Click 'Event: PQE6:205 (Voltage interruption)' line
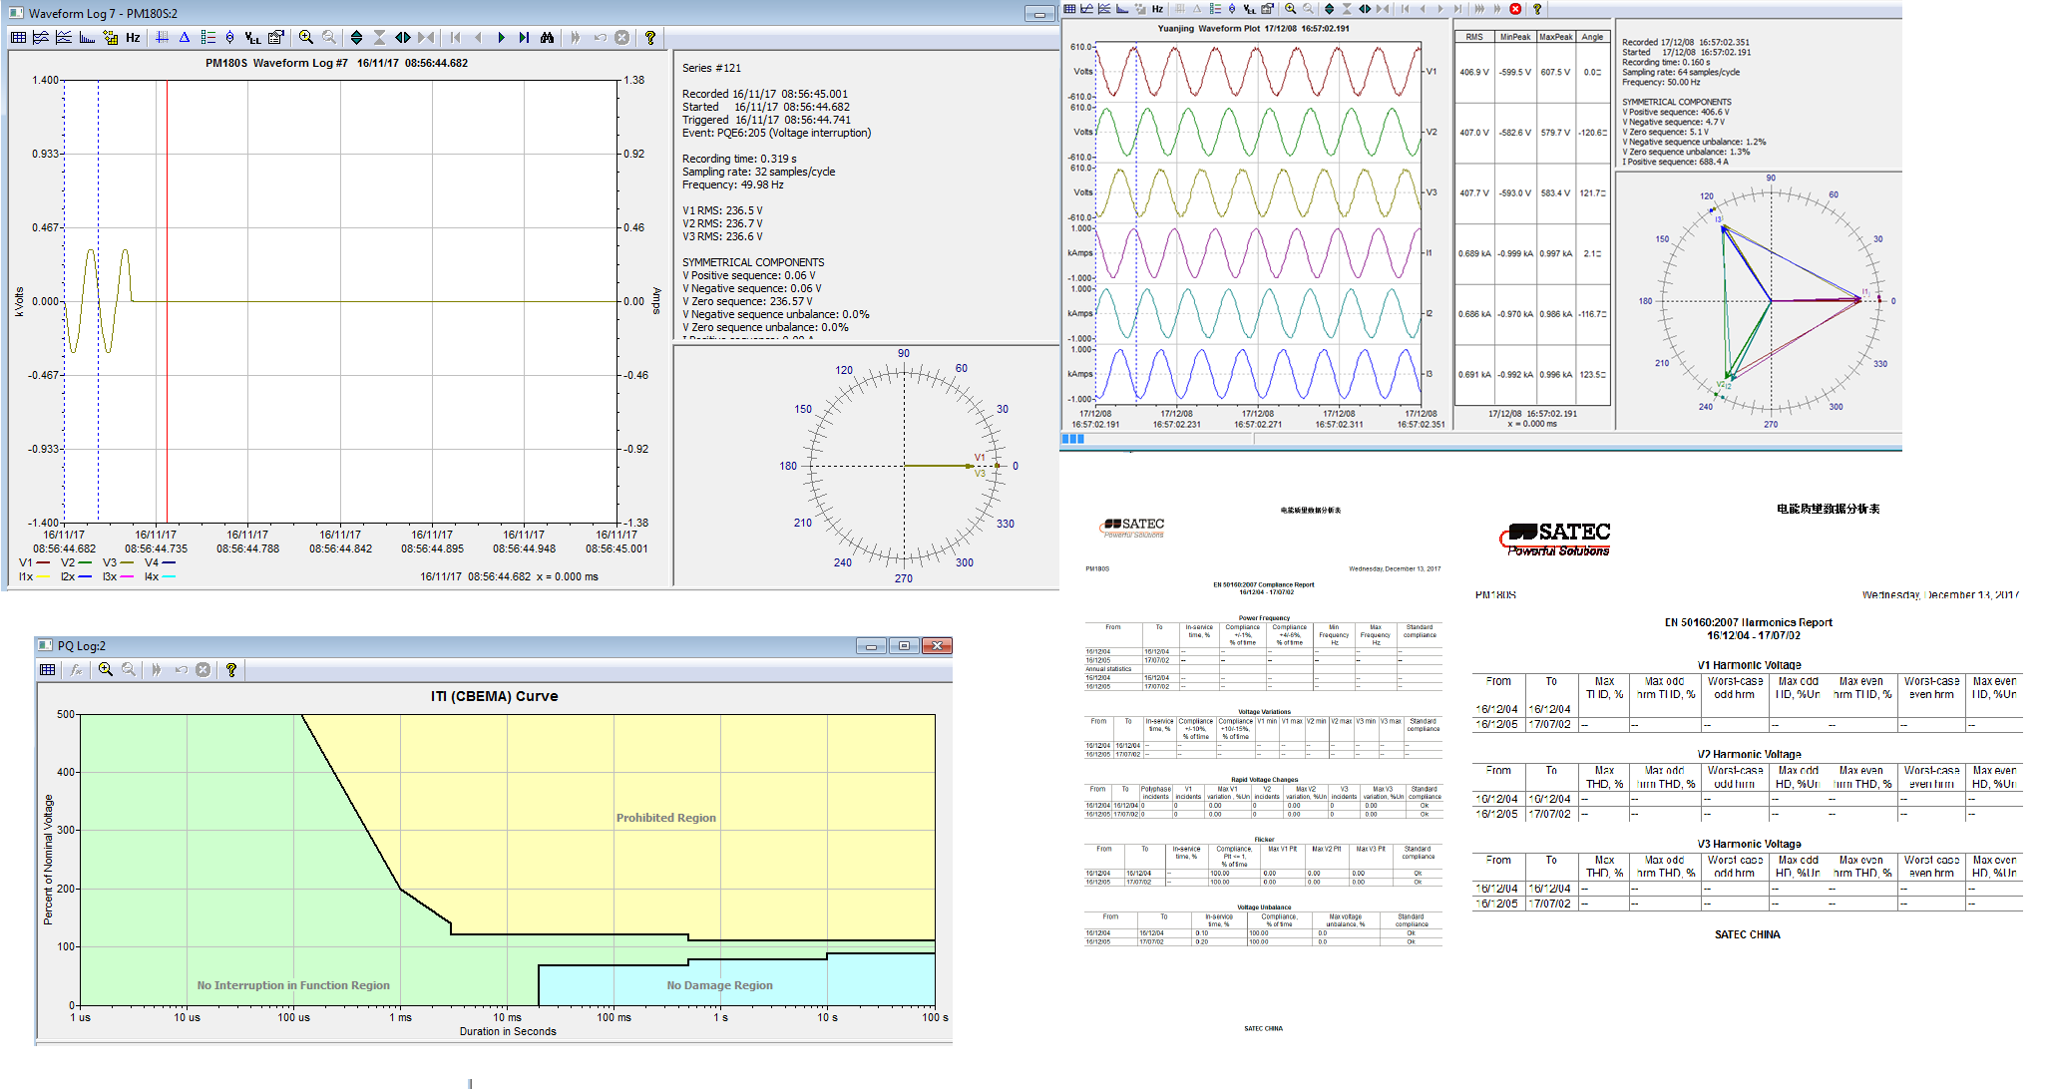 [x=776, y=133]
